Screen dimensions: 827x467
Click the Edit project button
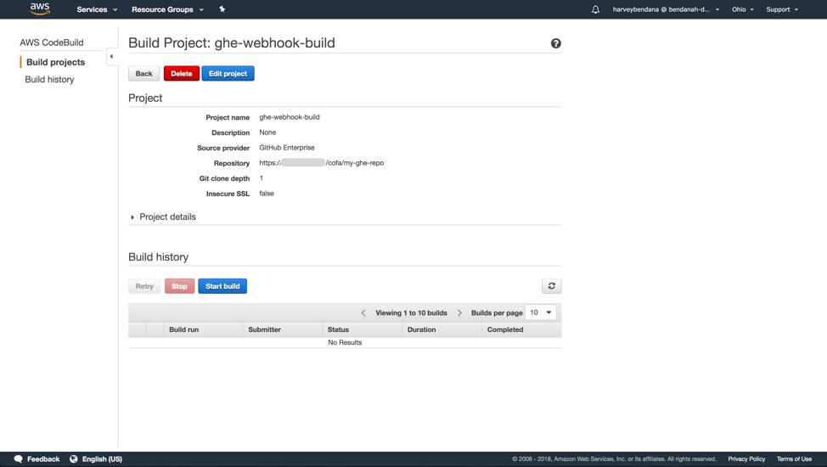pos(228,73)
